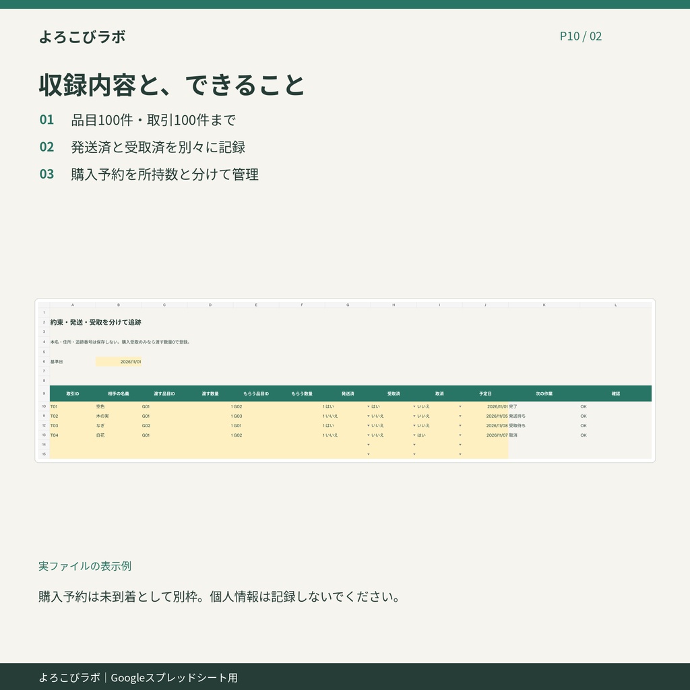Select the 白花 name cell

tap(119, 435)
